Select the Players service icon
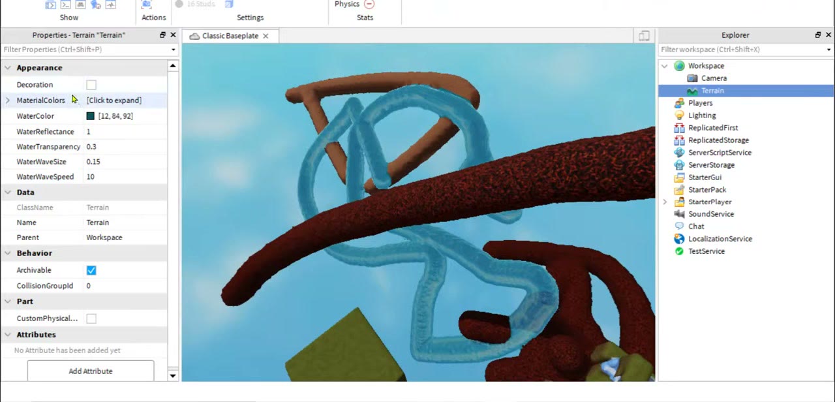 [x=679, y=103]
